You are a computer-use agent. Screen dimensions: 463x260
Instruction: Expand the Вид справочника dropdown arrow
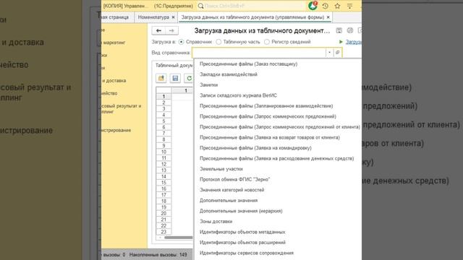pyautogui.click(x=330, y=53)
